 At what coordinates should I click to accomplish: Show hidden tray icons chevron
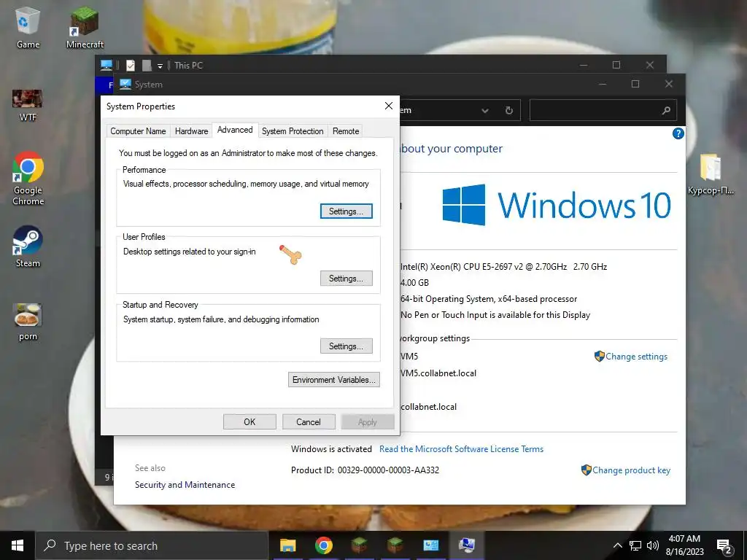[x=617, y=545]
